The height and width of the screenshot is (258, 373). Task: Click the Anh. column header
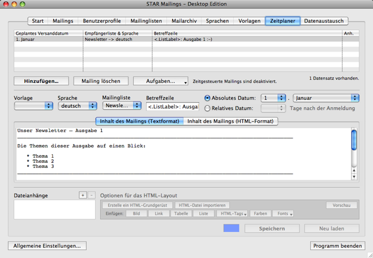350,33
